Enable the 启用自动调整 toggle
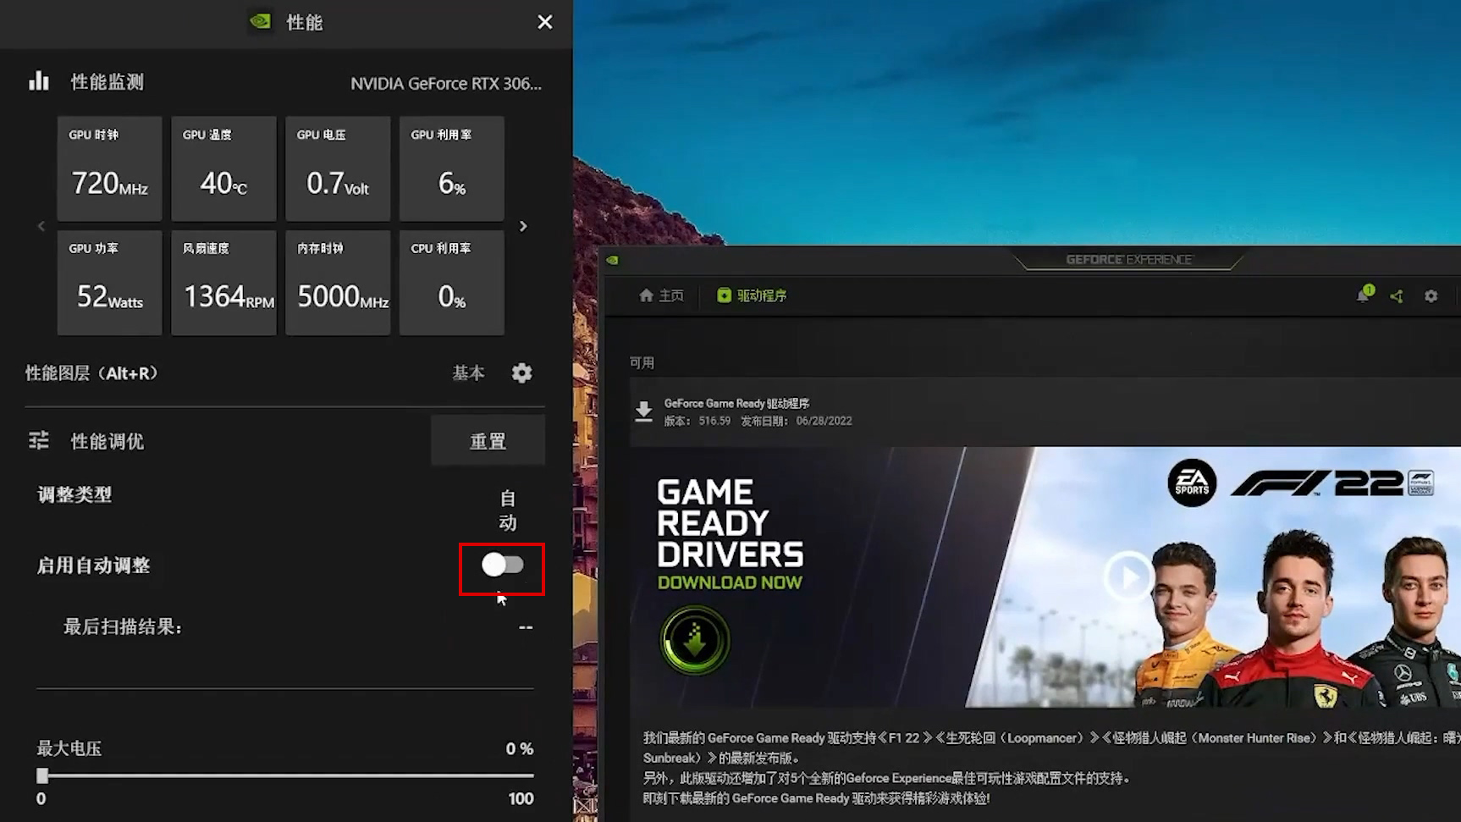 503,565
